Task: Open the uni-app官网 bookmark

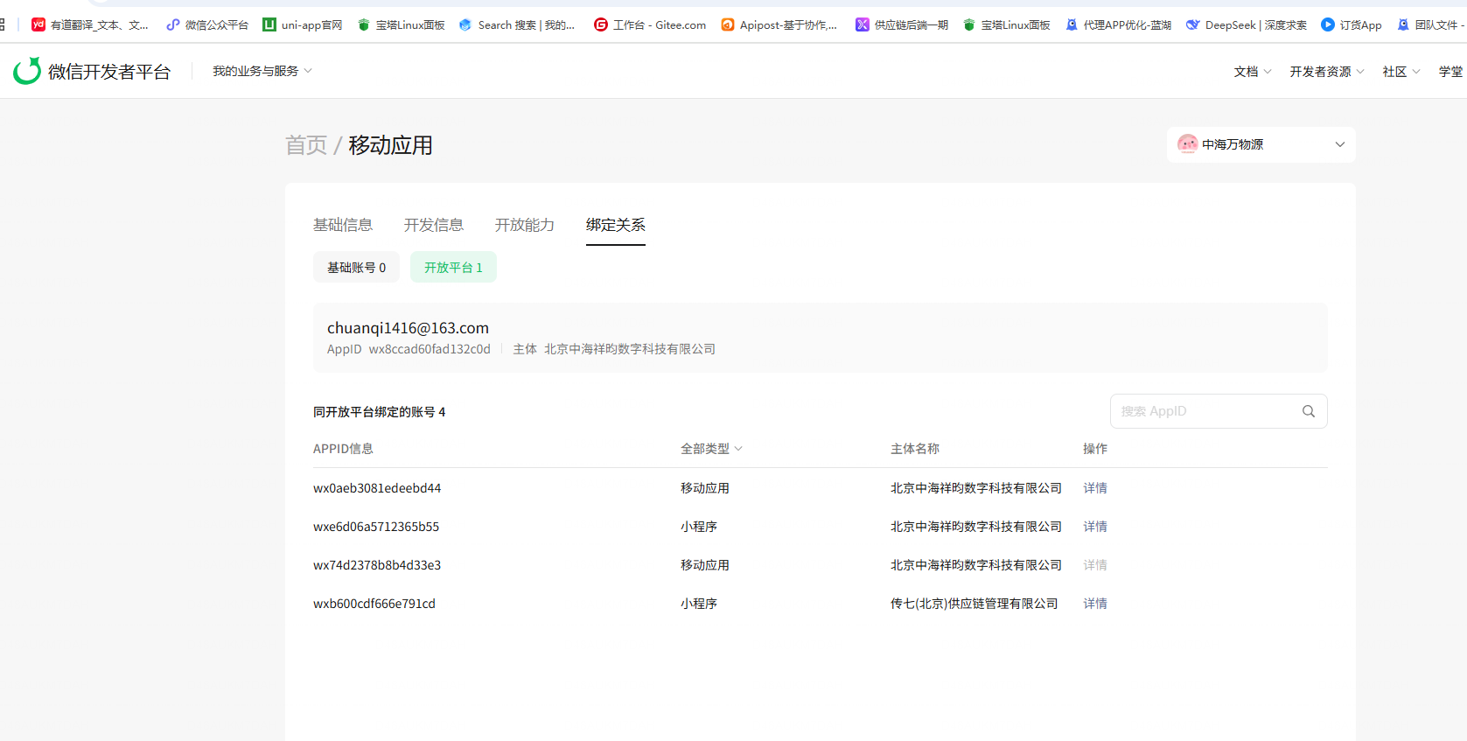Action: [x=303, y=24]
